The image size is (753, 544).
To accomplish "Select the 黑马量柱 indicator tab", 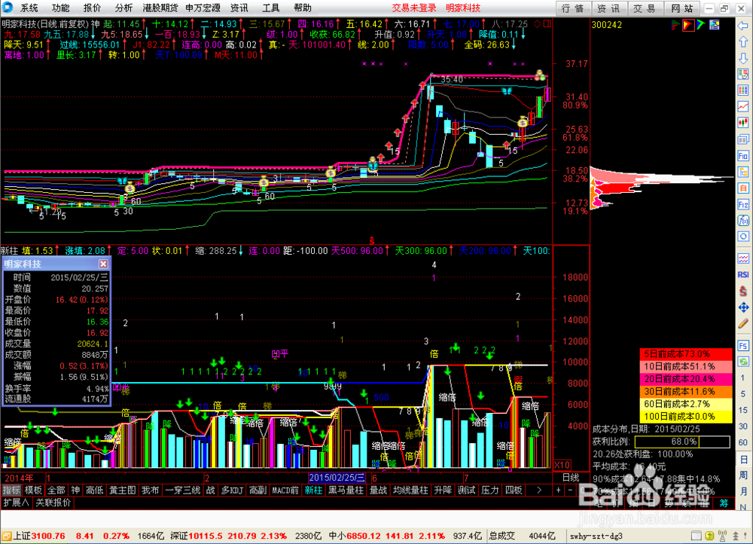I will coord(346,491).
